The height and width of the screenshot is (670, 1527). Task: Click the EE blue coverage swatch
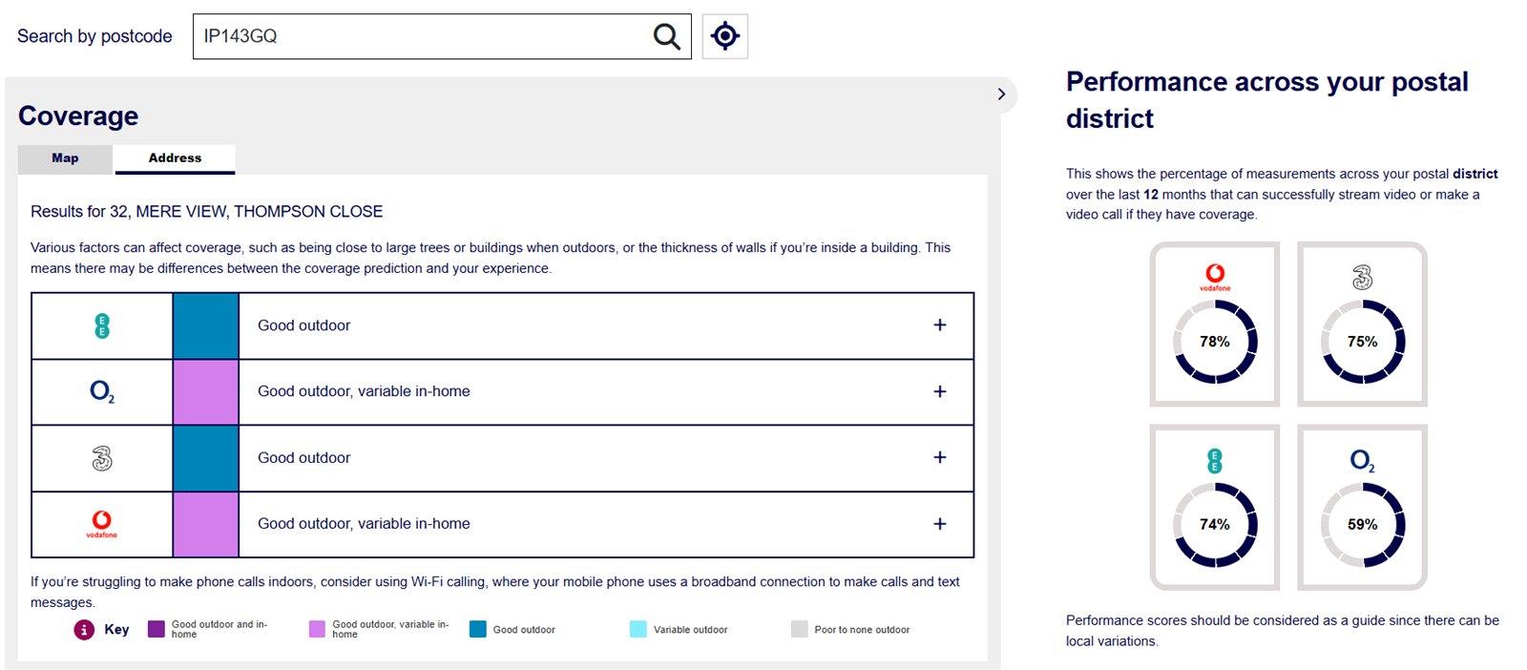(206, 325)
